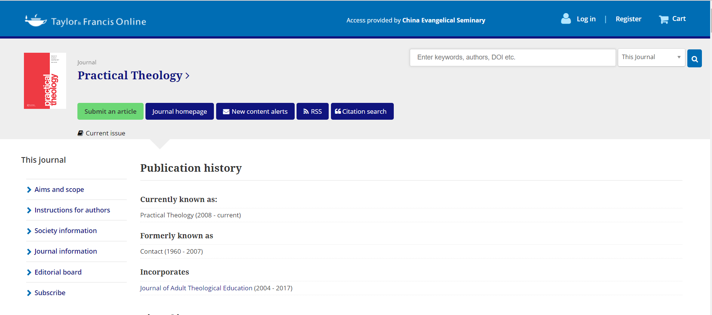Click New content alerts button
The width and height of the screenshot is (712, 315).
point(255,111)
